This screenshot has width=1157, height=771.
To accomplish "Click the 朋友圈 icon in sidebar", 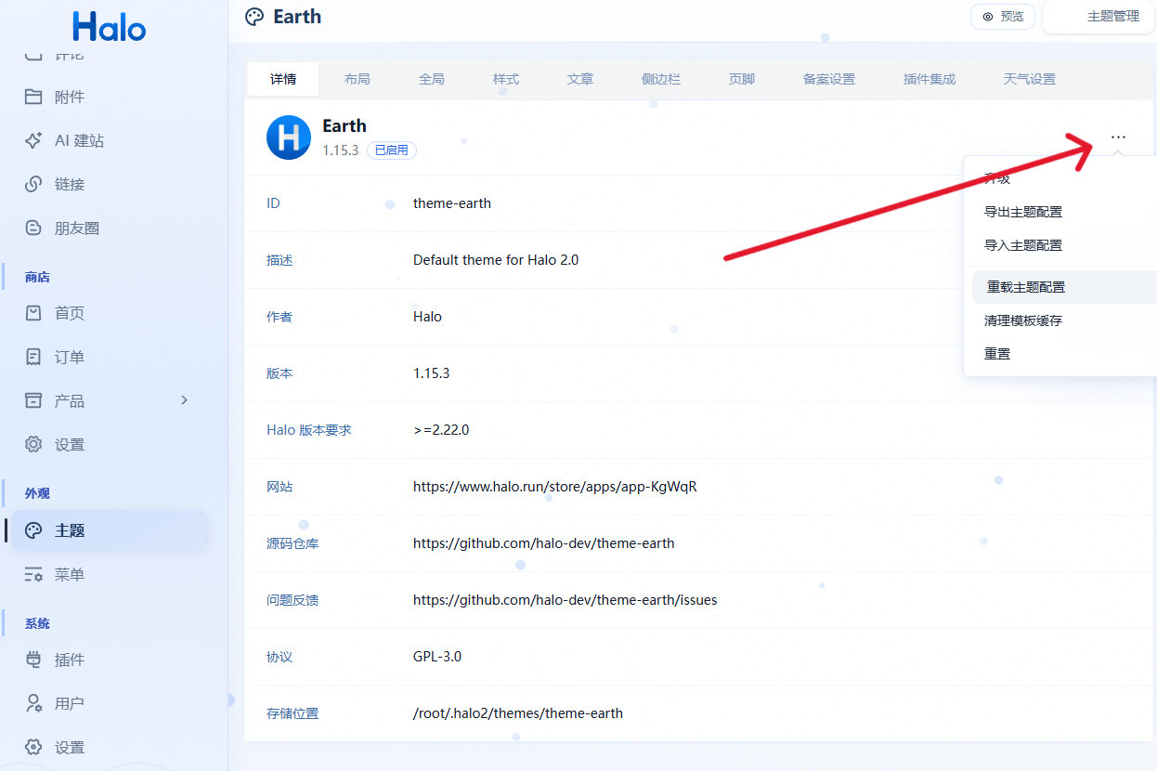I will point(33,228).
